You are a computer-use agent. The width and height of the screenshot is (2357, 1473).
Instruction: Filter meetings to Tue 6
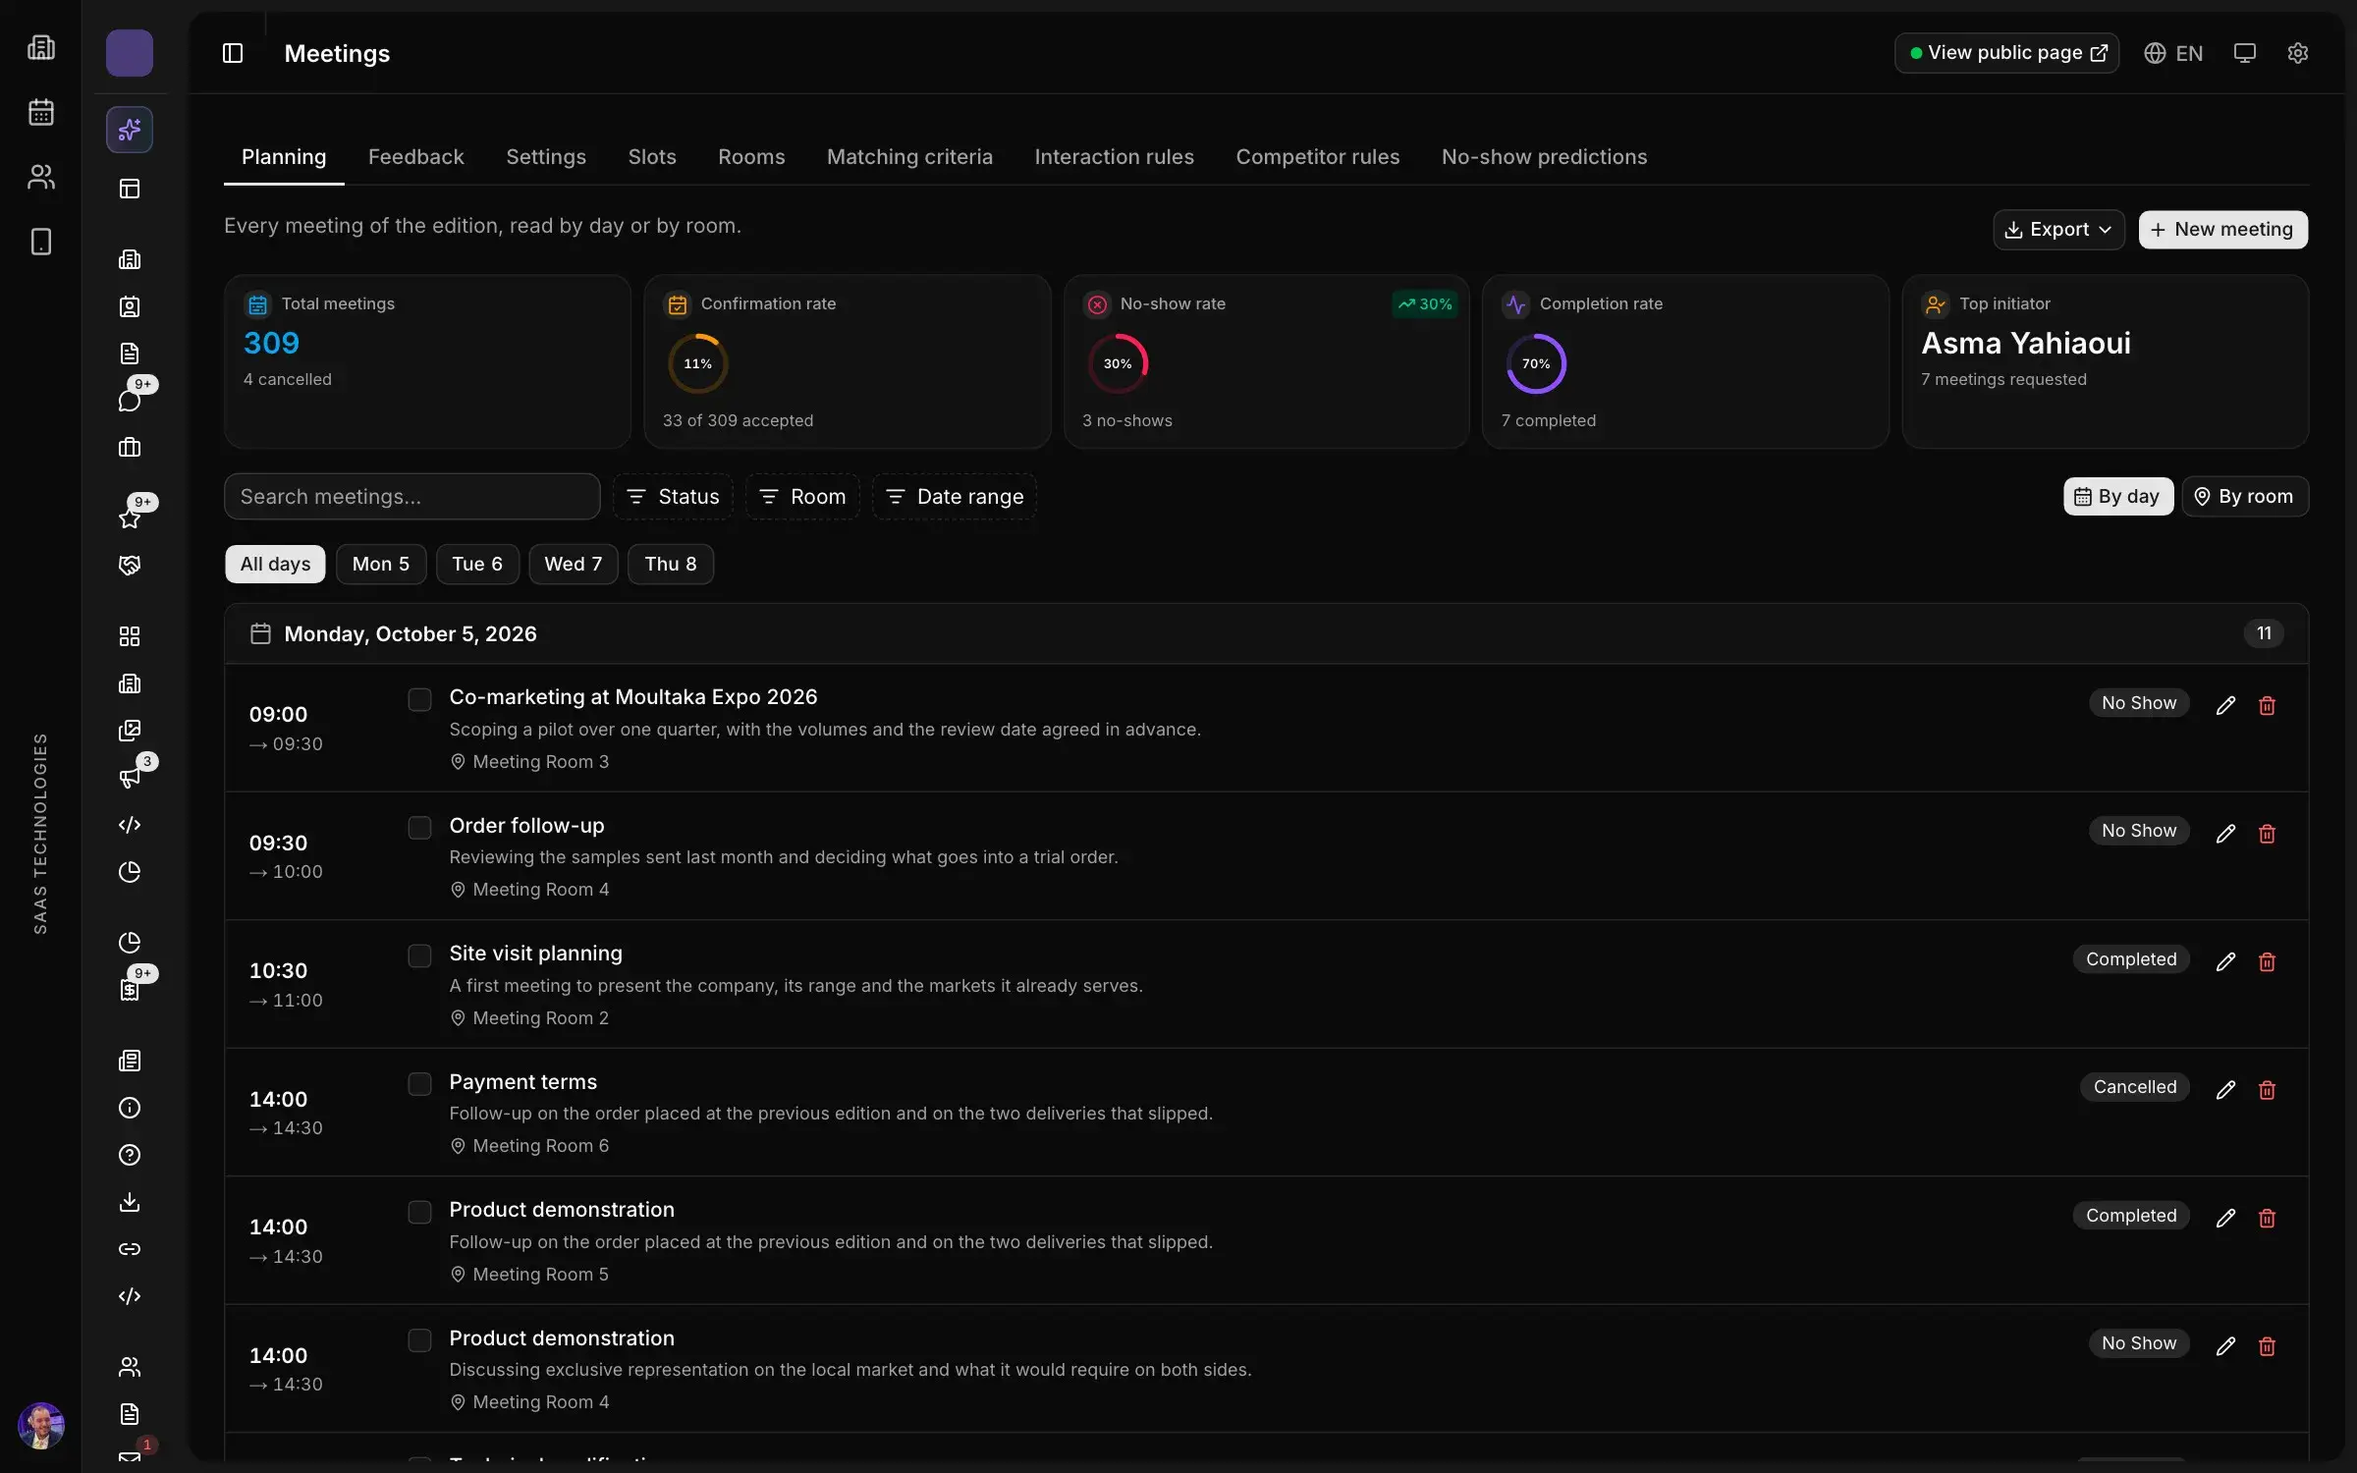click(x=477, y=564)
